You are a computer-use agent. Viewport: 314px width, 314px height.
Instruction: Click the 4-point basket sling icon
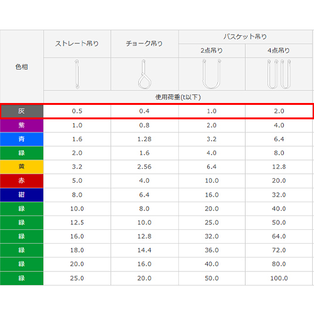point(279,74)
